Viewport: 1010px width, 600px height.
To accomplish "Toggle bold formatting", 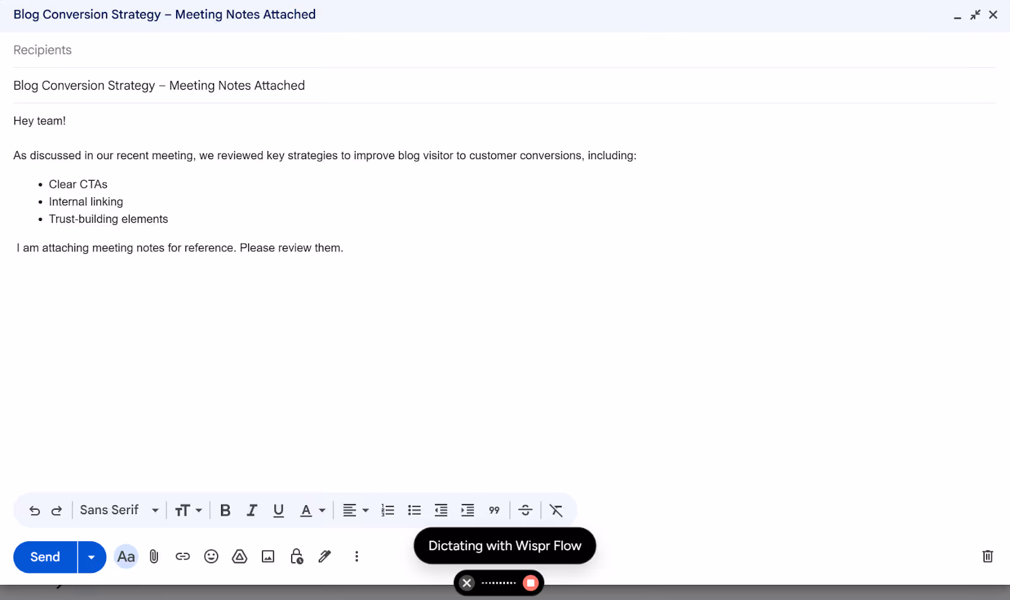I will pyautogui.click(x=225, y=510).
